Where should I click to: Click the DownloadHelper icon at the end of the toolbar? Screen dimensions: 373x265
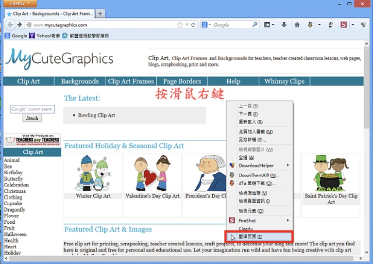click(363, 24)
